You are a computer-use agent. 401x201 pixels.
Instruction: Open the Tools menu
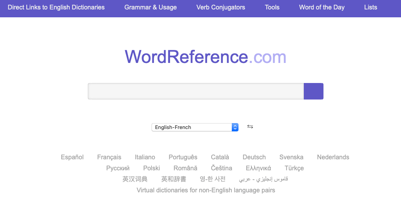tap(272, 7)
